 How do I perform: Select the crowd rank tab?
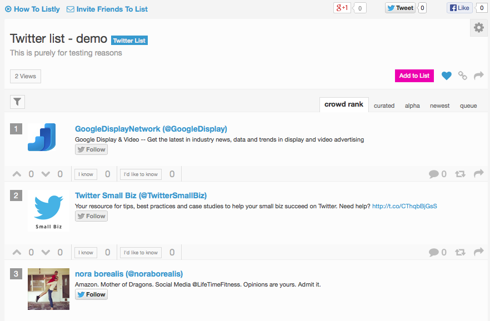[344, 104]
